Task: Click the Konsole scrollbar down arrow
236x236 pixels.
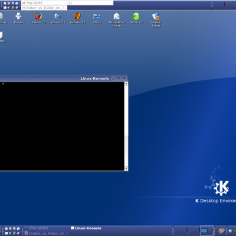Action: [126, 169]
